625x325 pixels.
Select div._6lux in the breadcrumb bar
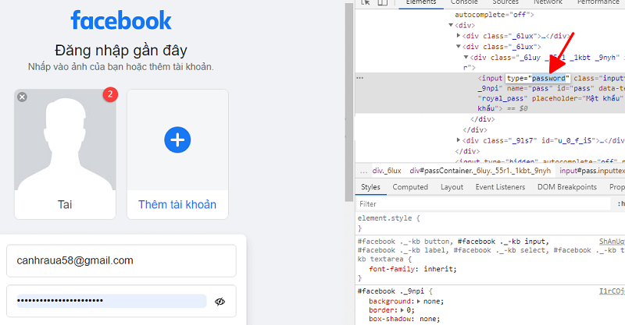click(x=387, y=171)
